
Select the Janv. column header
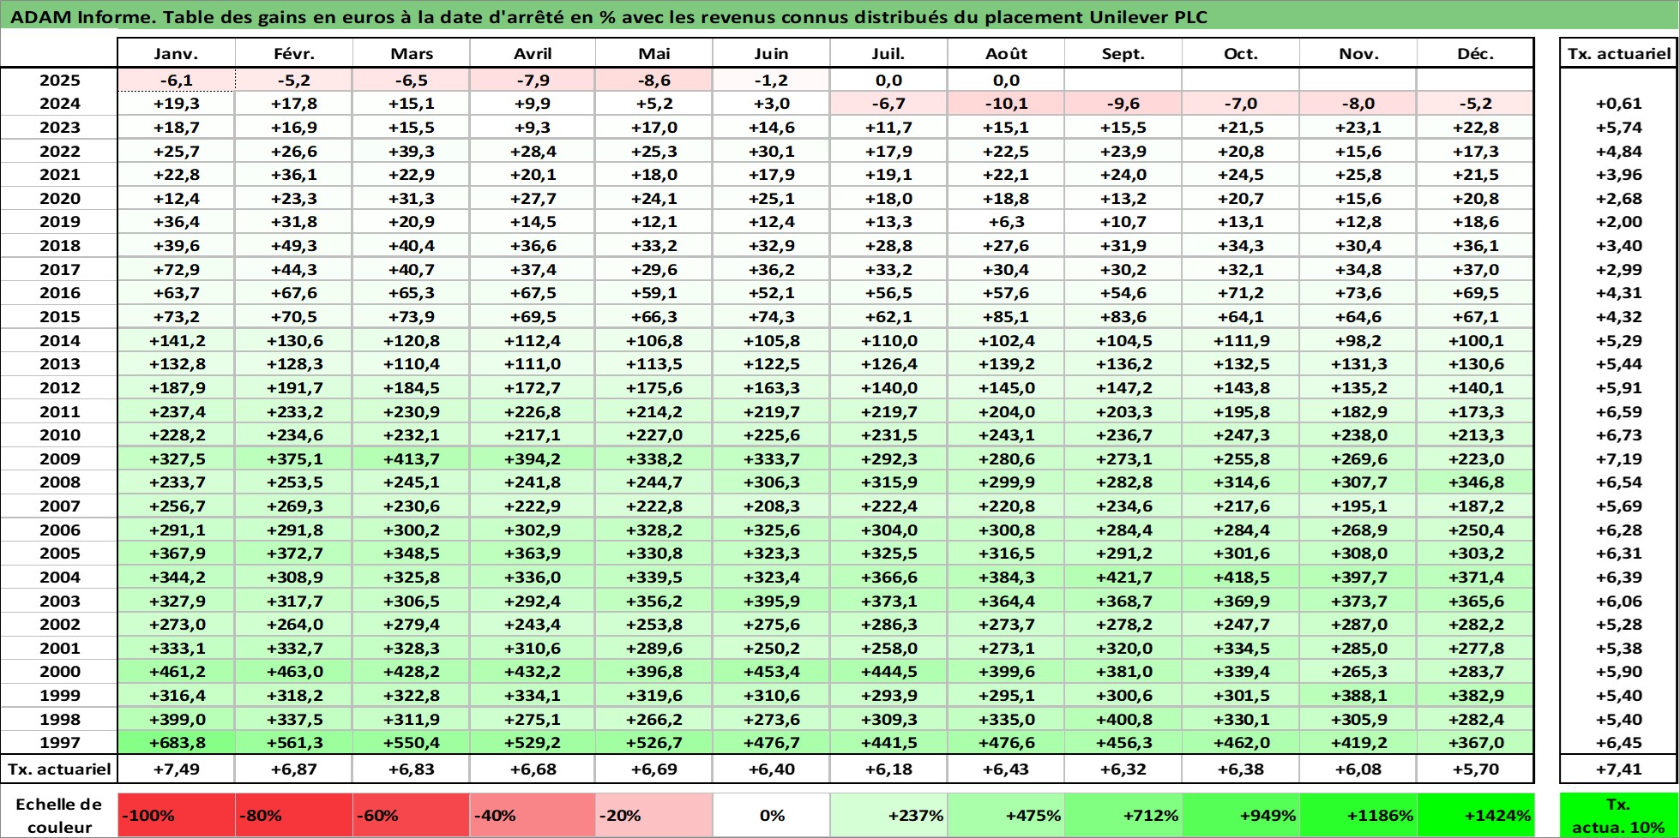pyautogui.click(x=176, y=53)
